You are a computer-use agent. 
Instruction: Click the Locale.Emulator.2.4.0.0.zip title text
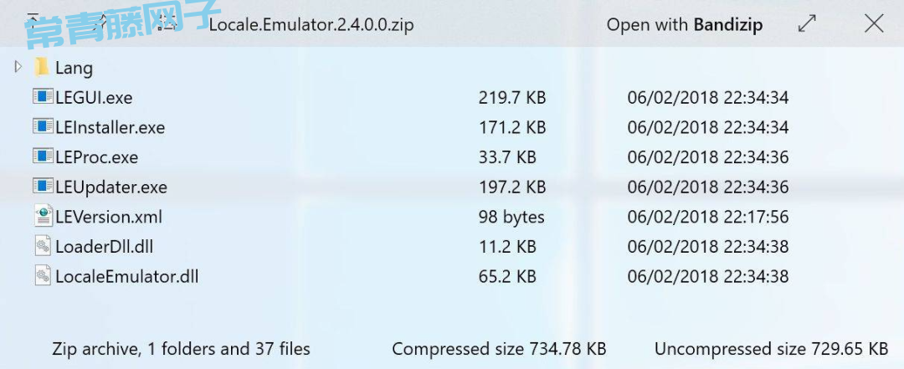tap(311, 24)
